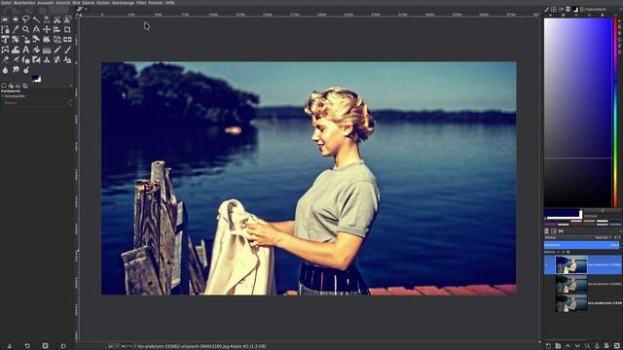Select the Foreground Select tool
623x350 pixels.
(x=67, y=19)
